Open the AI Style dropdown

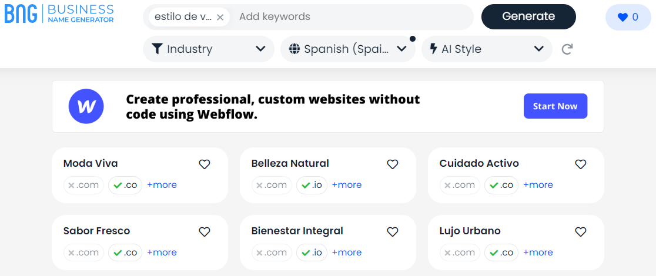(x=487, y=49)
